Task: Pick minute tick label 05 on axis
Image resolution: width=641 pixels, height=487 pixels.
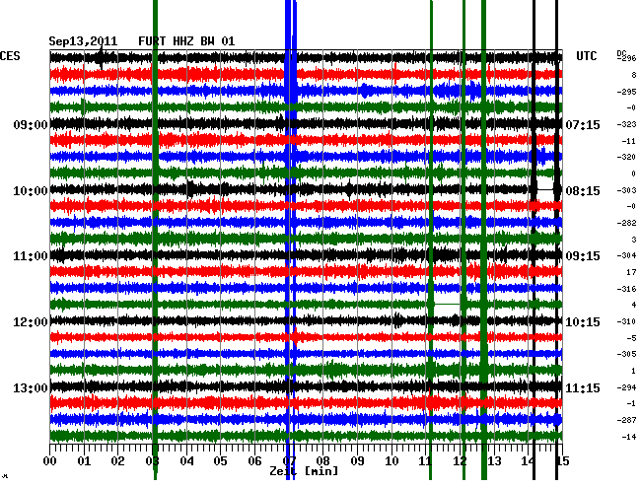Action: click(220, 461)
